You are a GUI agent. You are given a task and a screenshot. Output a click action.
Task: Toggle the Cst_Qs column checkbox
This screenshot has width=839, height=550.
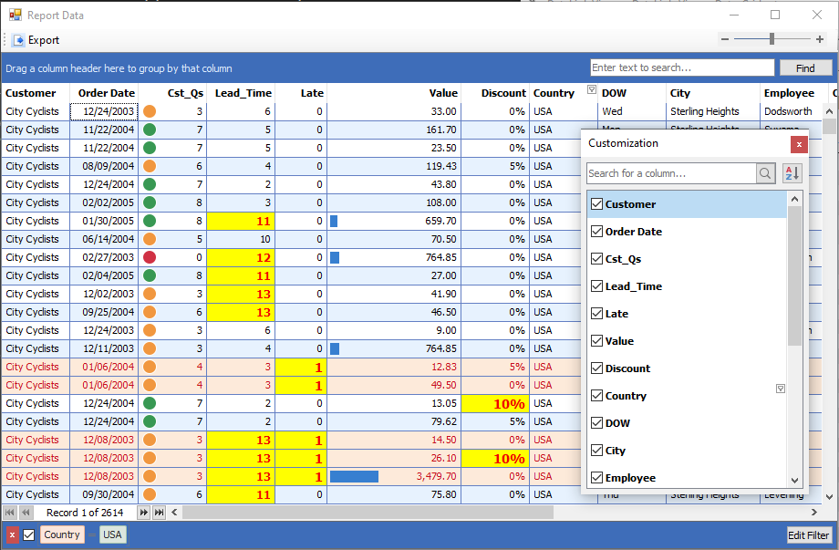(597, 258)
